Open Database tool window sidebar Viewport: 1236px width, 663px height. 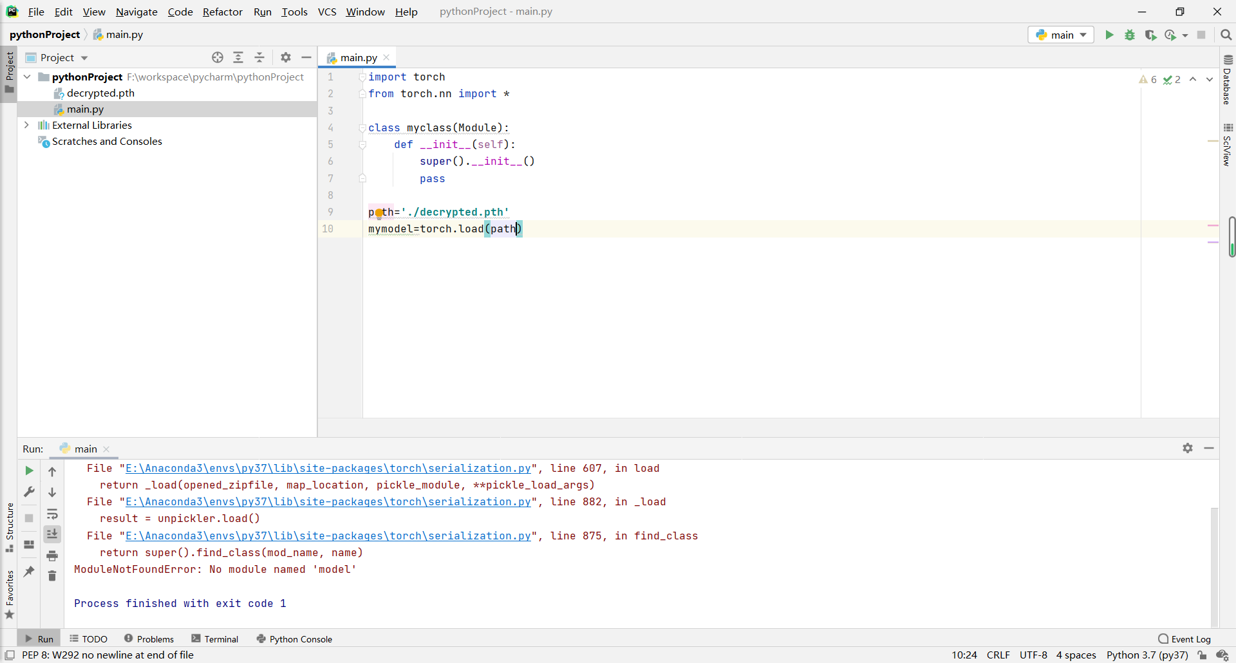pyautogui.click(x=1228, y=79)
